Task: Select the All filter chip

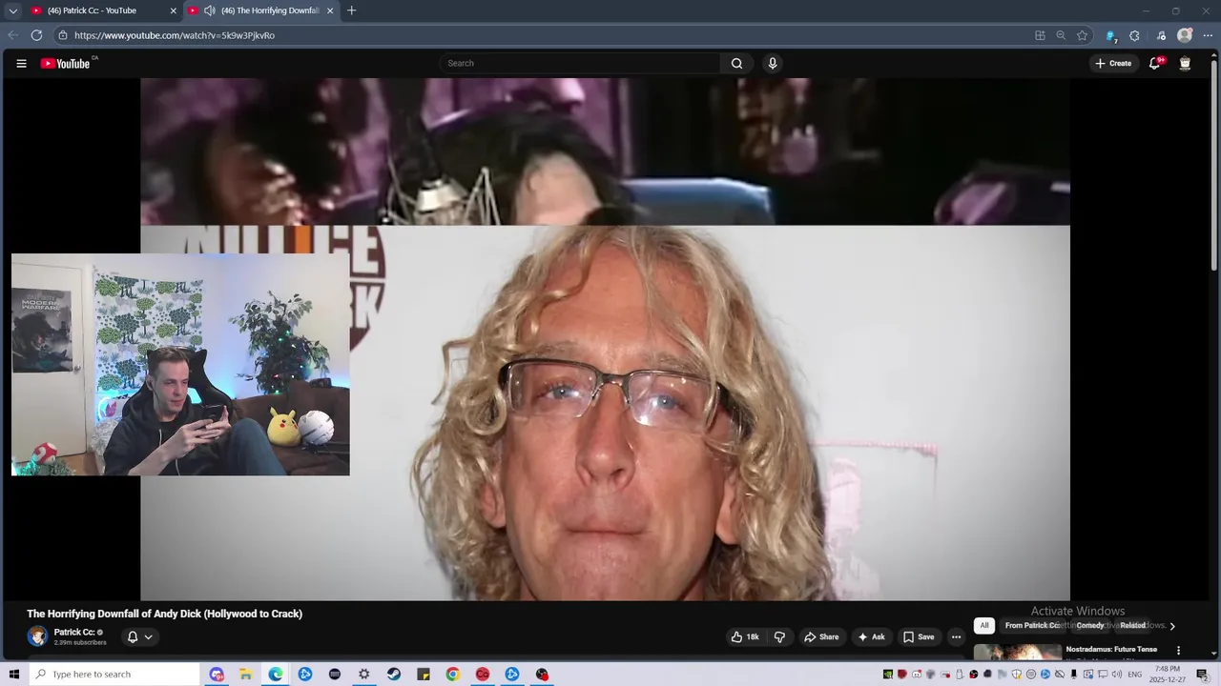Action: 984,626
